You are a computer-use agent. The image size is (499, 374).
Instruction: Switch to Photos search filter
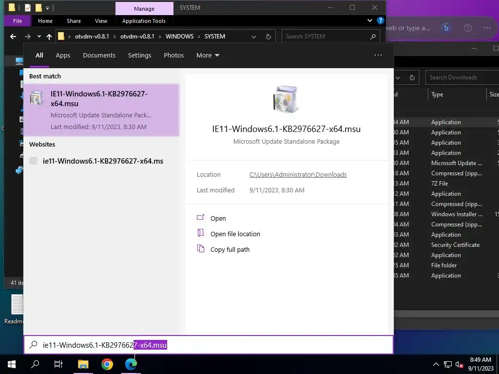click(x=174, y=55)
